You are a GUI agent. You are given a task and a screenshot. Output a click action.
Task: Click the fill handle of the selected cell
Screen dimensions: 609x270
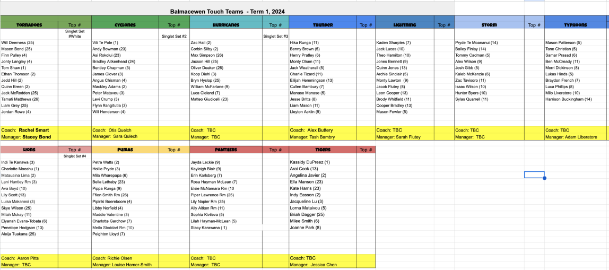[544, 178]
